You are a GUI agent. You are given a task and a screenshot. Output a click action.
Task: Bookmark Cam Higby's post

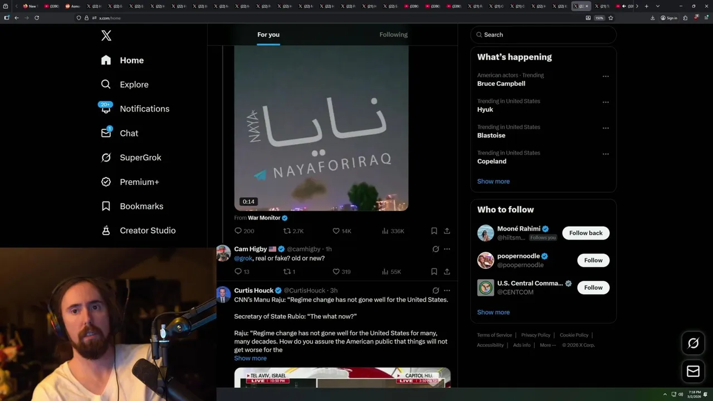point(434,272)
